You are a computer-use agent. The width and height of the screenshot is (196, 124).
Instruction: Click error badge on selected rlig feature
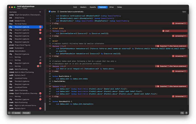[x=40, y=27]
